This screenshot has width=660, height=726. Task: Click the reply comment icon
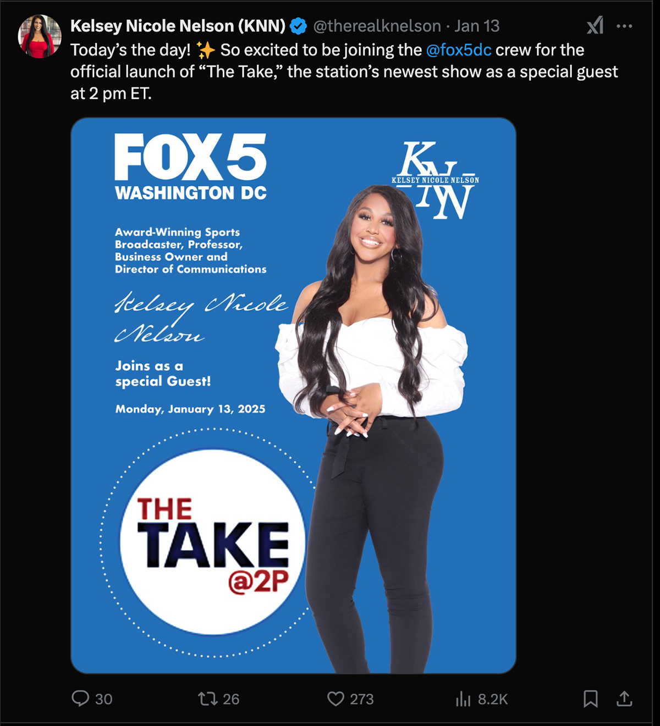coord(80,699)
